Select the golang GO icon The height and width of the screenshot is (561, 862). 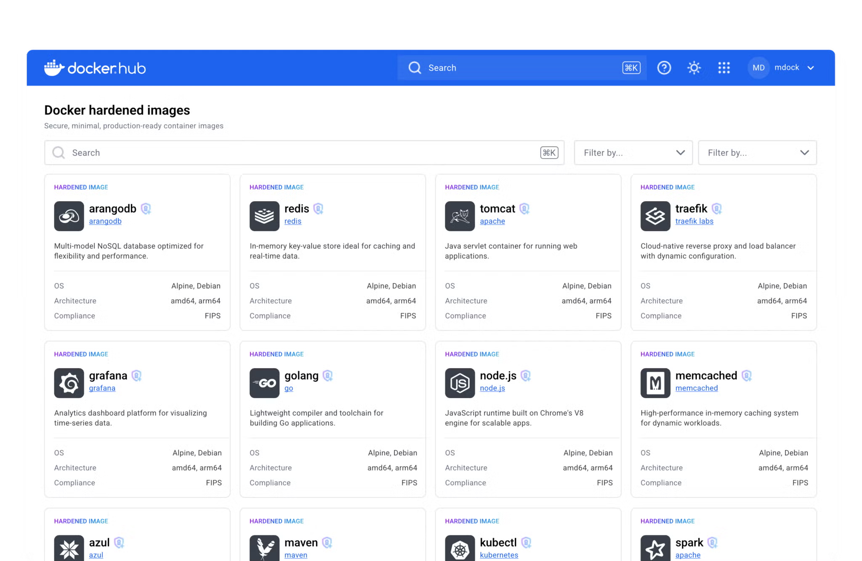point(264,383)
